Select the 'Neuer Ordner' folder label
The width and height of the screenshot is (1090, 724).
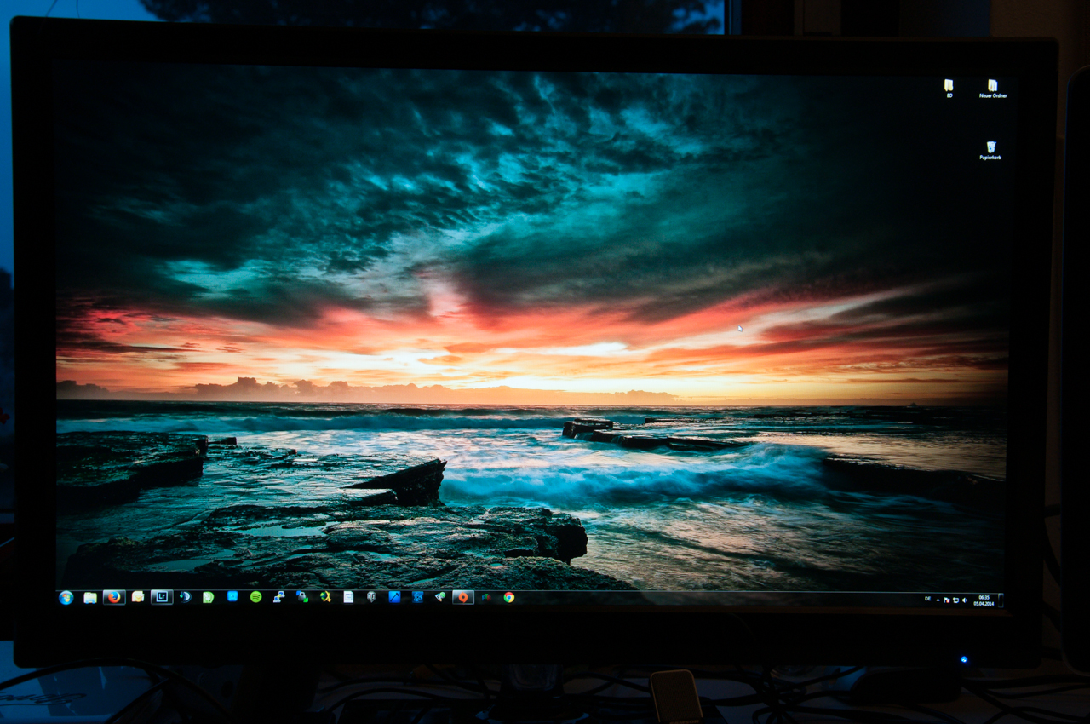993,96
